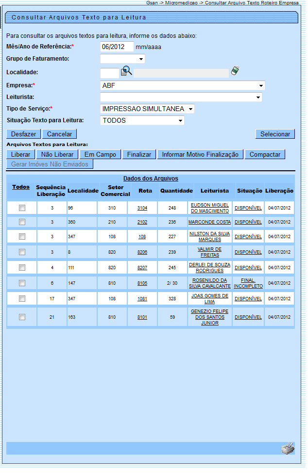
Task: Tick the checkbox for rota 8101
Action: click(22, 317)
